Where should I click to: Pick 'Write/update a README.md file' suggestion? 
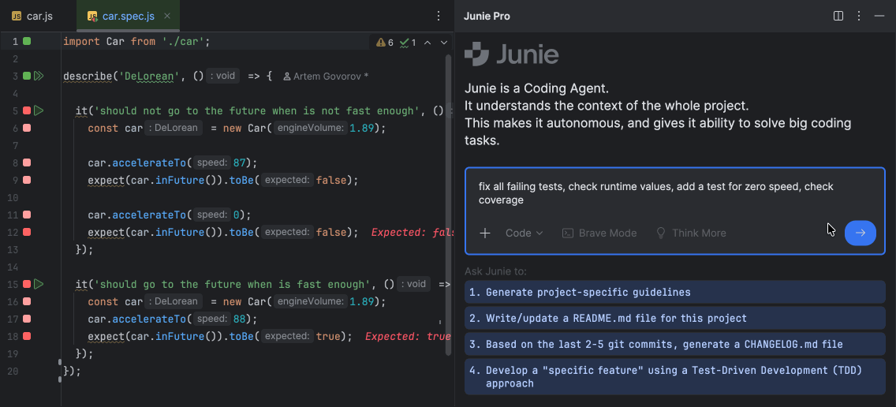tap(674, 318)
